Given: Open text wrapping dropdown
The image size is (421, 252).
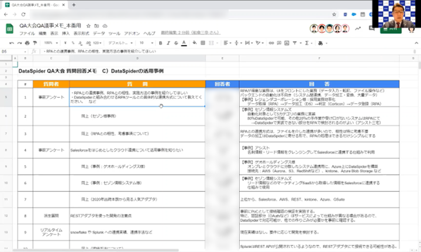Looking at the screenshot, I should click(x=249, y=43).
